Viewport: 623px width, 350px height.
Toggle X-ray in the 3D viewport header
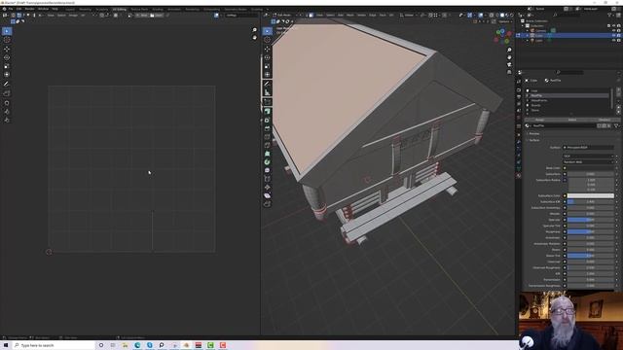(x=492, y=16)
